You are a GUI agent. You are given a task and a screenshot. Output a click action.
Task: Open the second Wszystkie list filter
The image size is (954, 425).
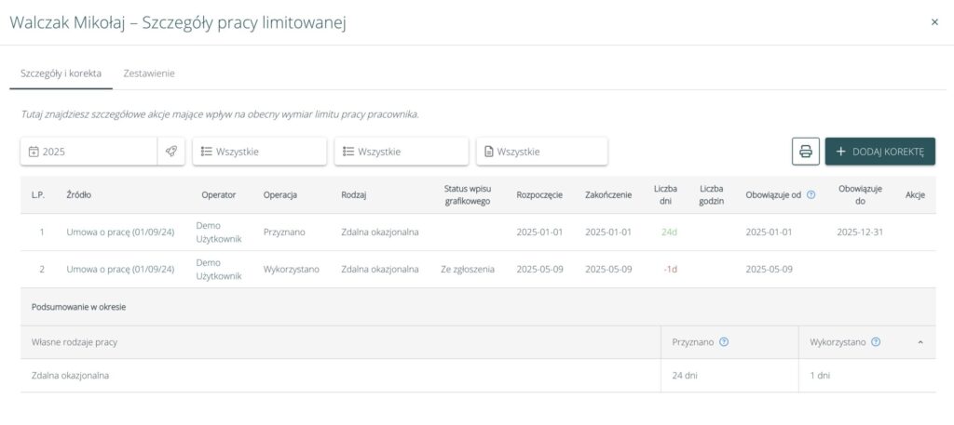[401, 152]
